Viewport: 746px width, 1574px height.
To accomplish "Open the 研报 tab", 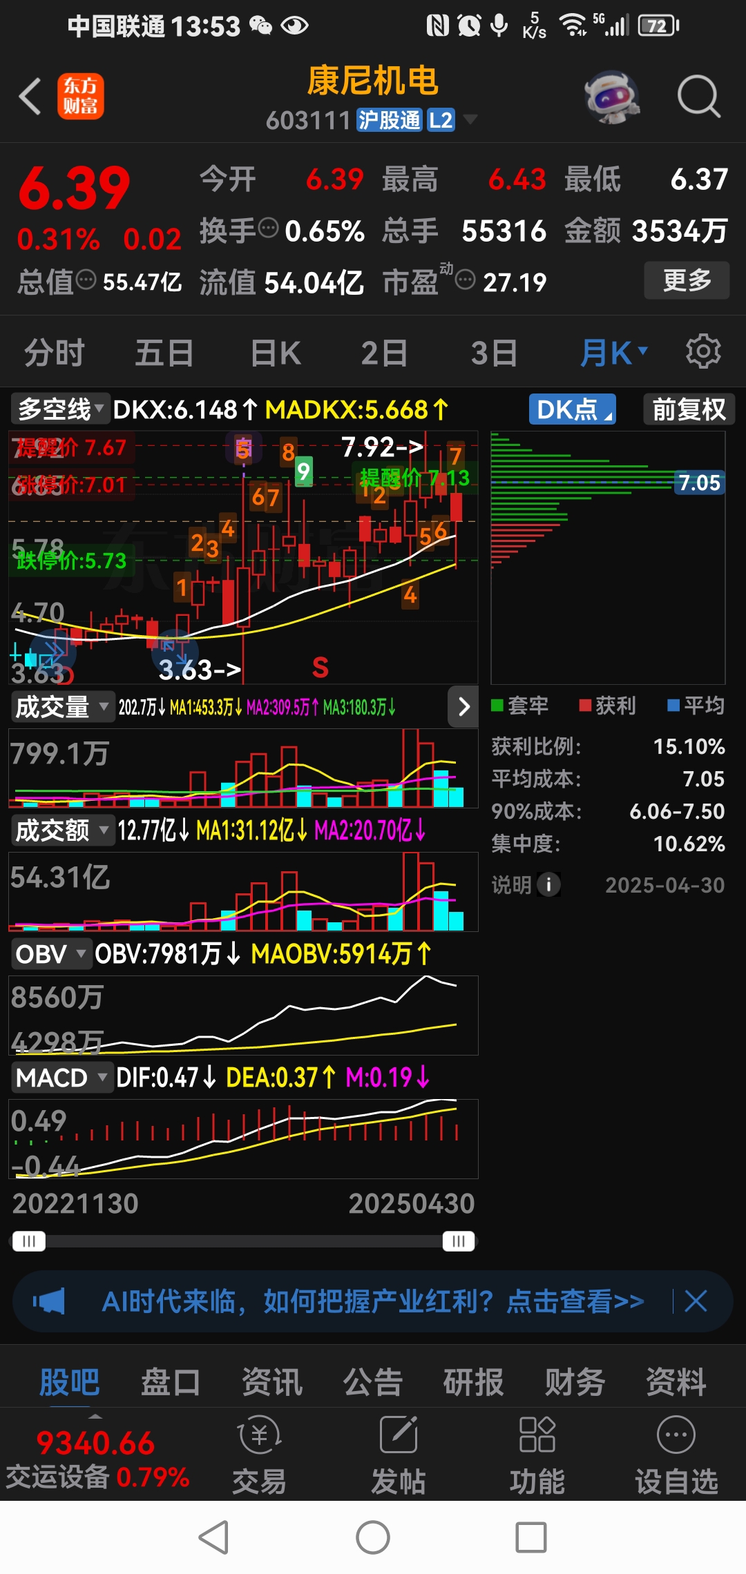I will (x=474, y=1382).
